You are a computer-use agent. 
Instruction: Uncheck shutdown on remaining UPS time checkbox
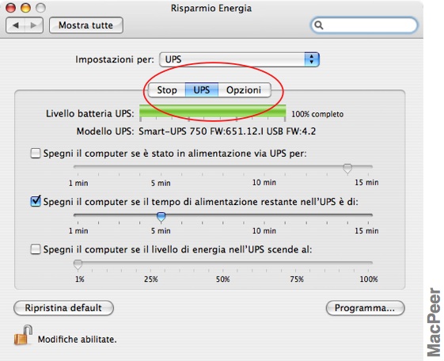(36, 201)
